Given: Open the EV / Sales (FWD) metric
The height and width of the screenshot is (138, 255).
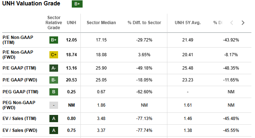Looking at the screenshot, I should coord(20,130).
